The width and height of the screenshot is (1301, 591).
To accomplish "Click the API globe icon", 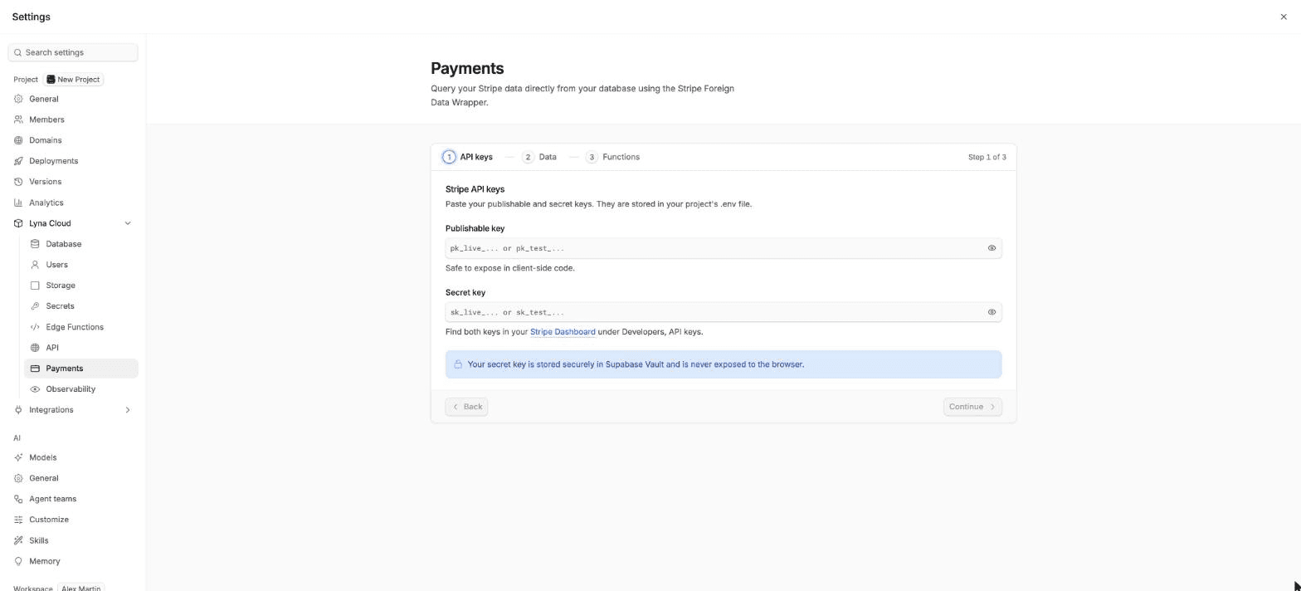I will pyautogui.click(x=35, y=348).
